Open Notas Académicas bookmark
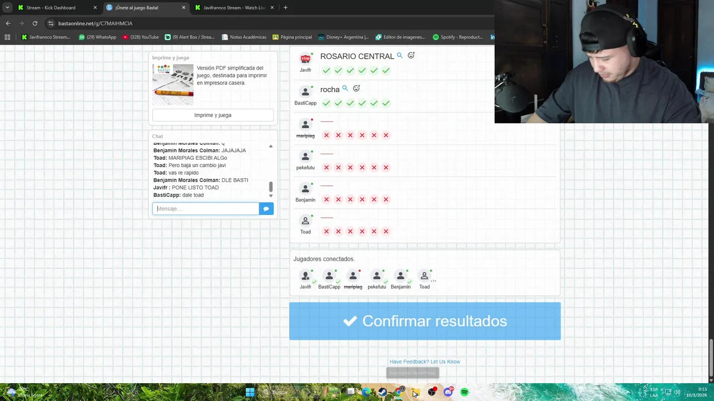This screenshot has height=401, width=714. point(244,37)
